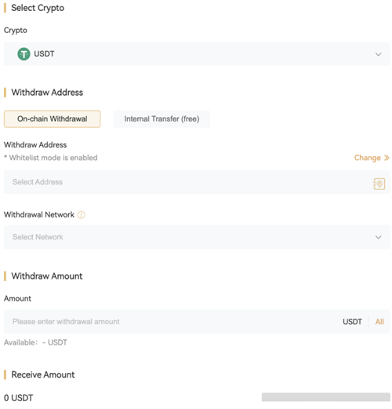Screen dimensions: 392x409
Task: Click All to withdraw full balance
Action: (379, 322)
